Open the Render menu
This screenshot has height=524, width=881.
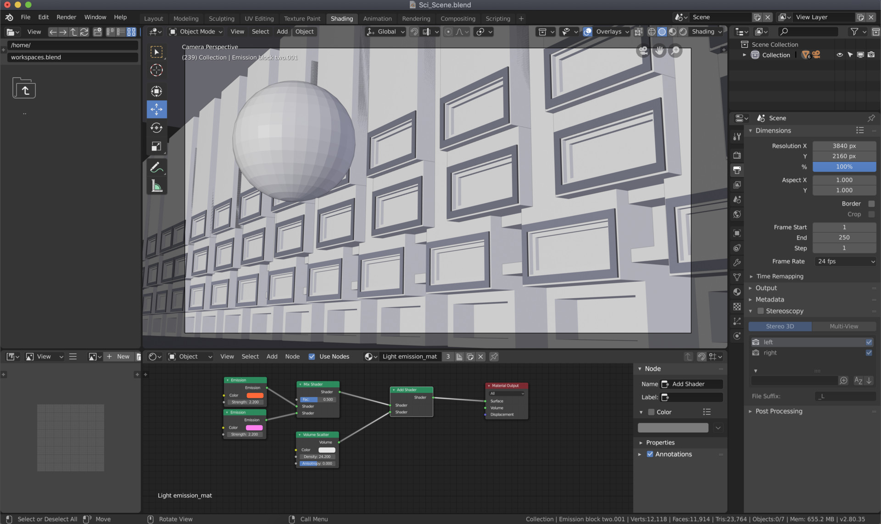click(66, 17)
